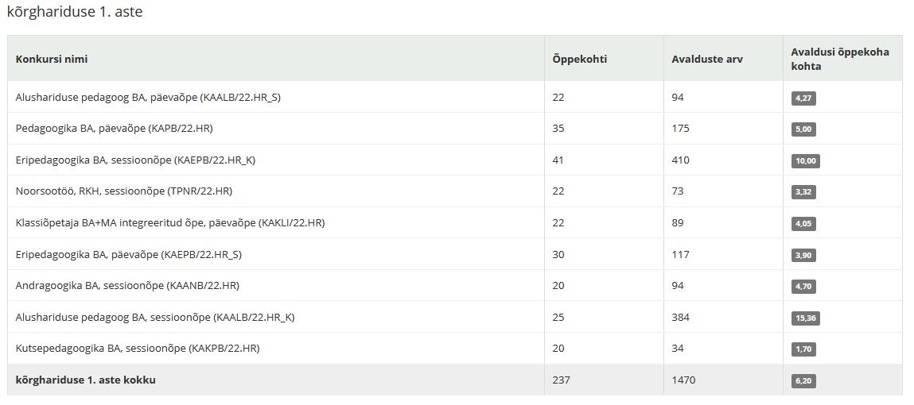914x405 pixels.
Task: Click the 1,70 ratio badge
Action: click(x=803, y=349)
